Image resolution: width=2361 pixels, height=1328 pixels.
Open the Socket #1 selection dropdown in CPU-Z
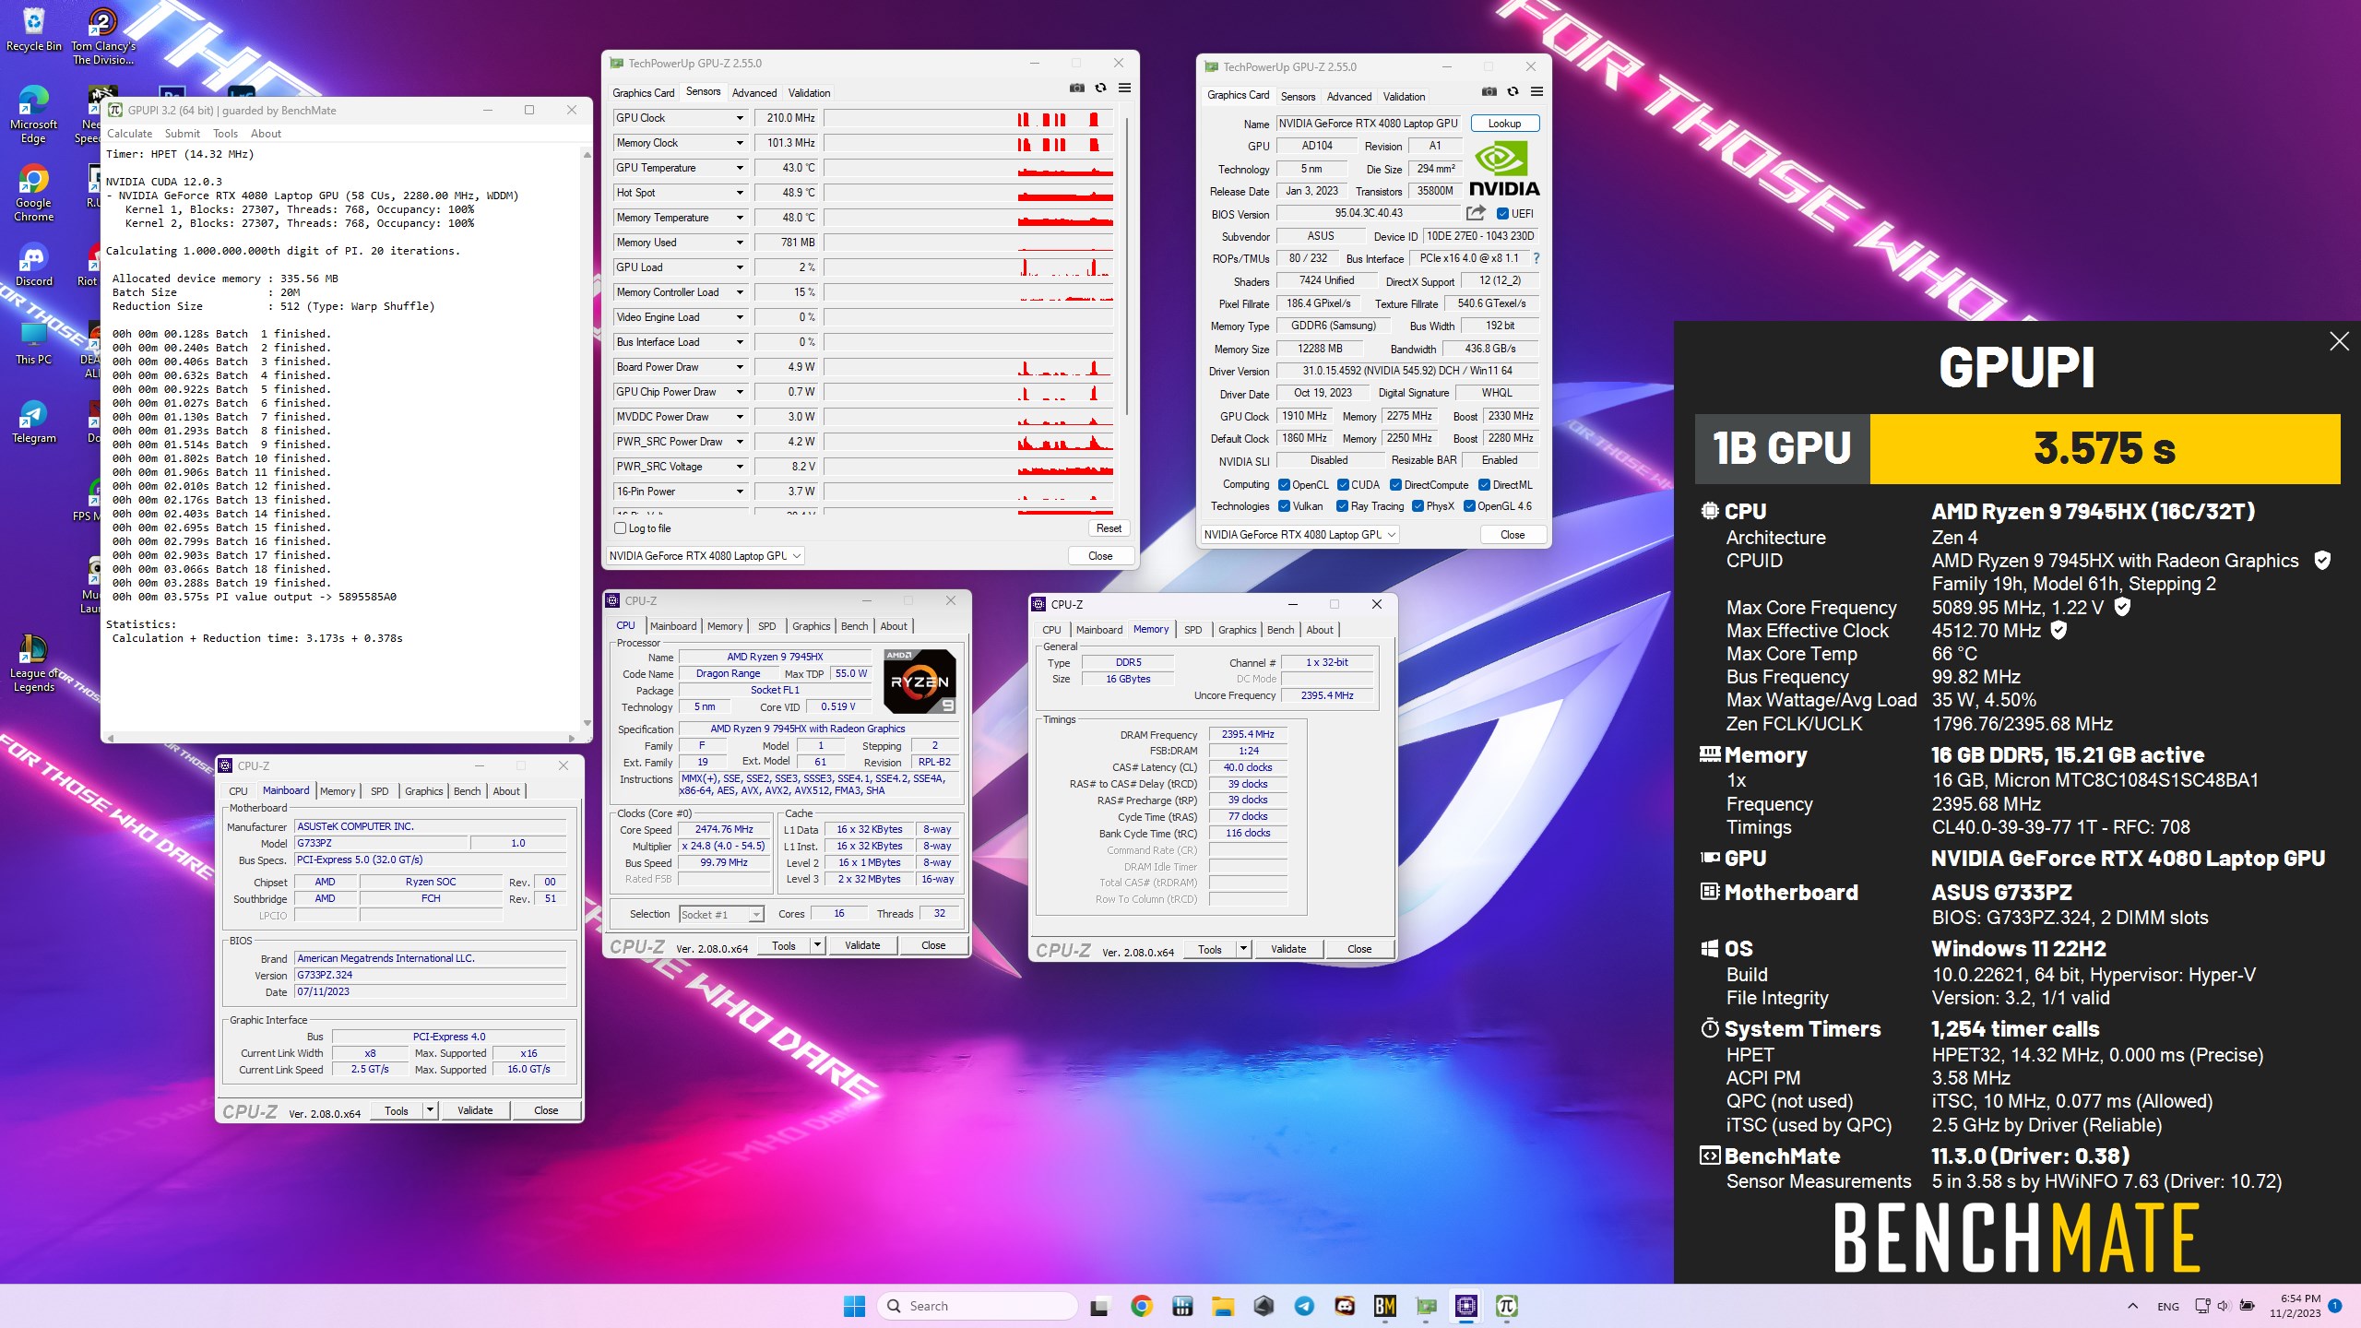721,915
